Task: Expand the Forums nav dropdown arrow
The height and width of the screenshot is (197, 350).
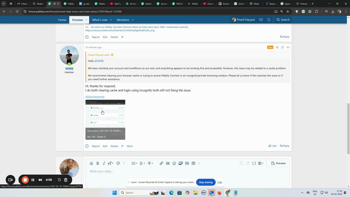Action: click(x=86, y=20)
